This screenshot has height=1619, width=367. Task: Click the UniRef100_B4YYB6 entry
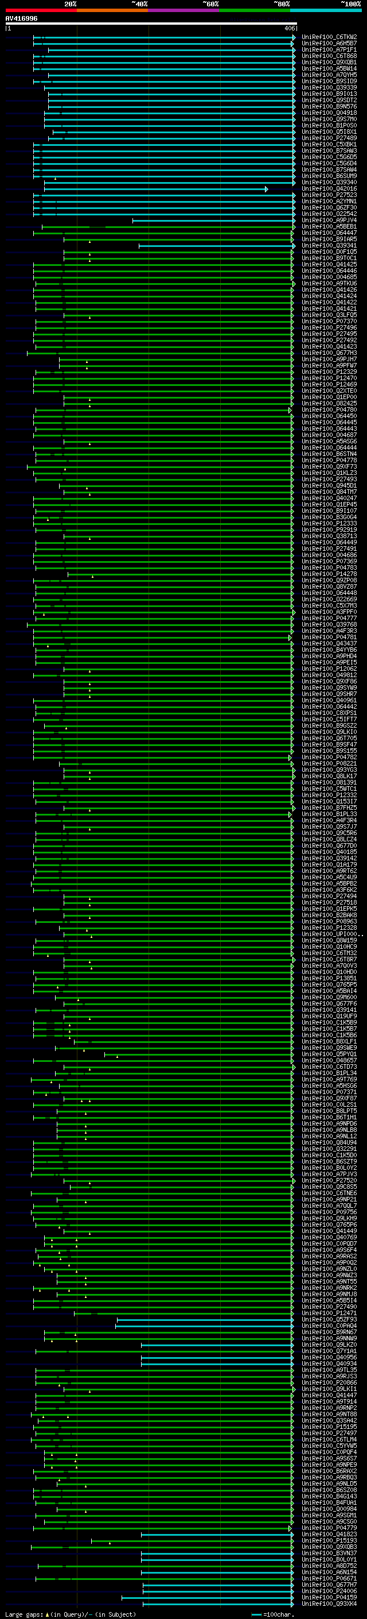[x=329, y=650]
